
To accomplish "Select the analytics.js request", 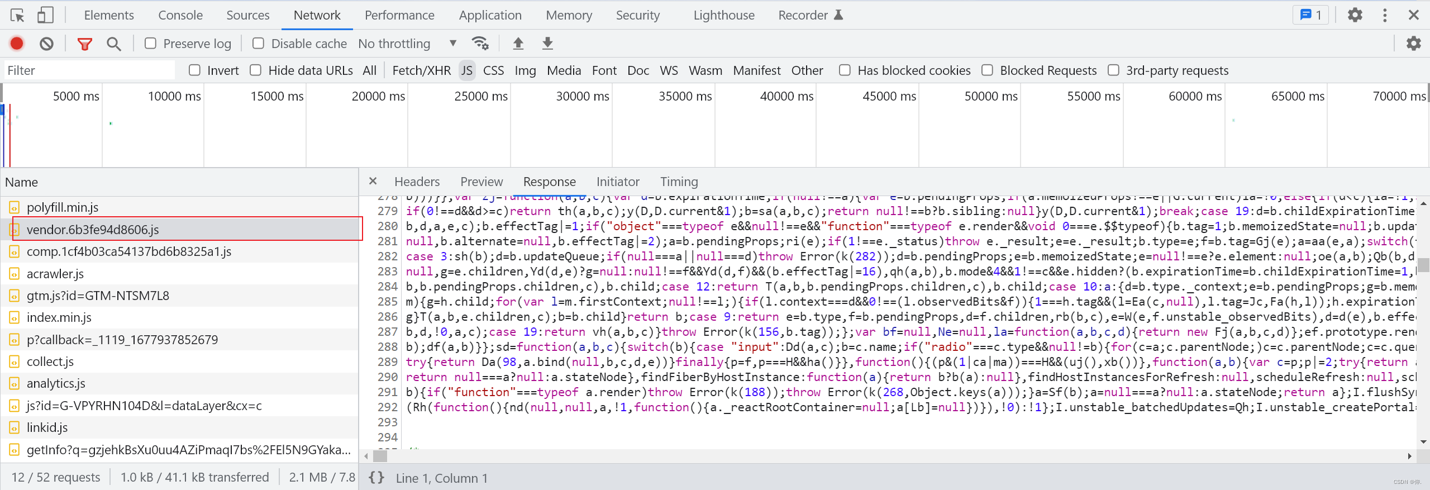I will pyautogui.click(x=179, y=383).
